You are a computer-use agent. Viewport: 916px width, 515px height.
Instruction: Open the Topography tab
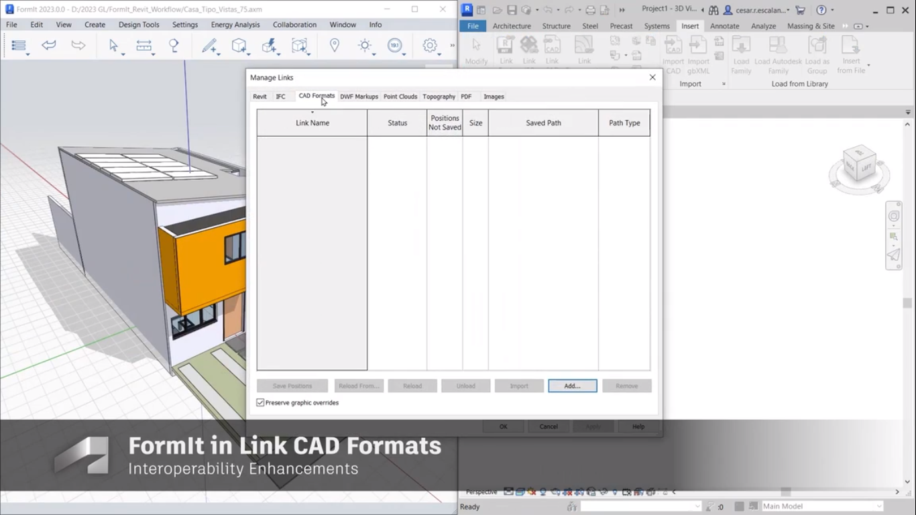(439, 97)
